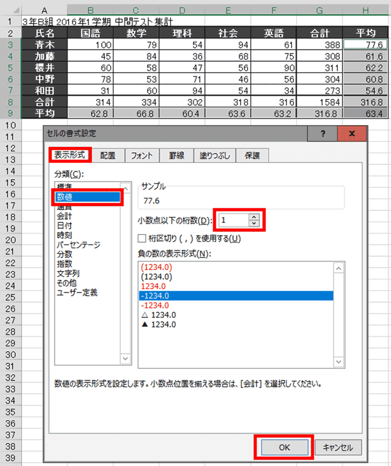Image resolution: width=391 pixels, height=466 pixels.
Task: Click 英語 header cell
Action: pyautogui.click(x=274, y=33)
